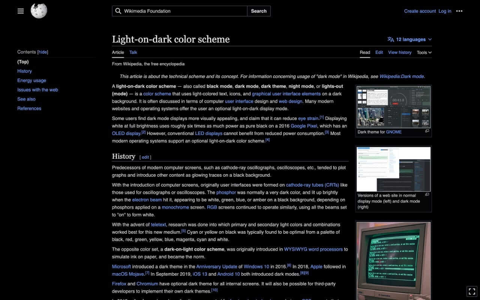The image size is (480, 300).
Task: Open the OLED display link
Action: coord(126,133)
